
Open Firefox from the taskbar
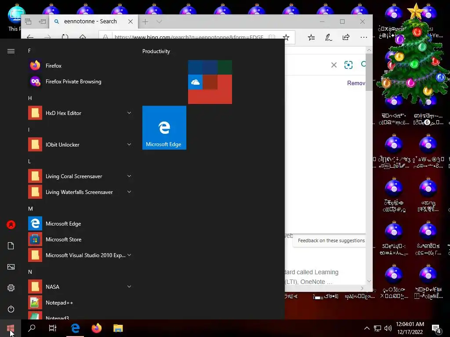(x=96, y=328)
